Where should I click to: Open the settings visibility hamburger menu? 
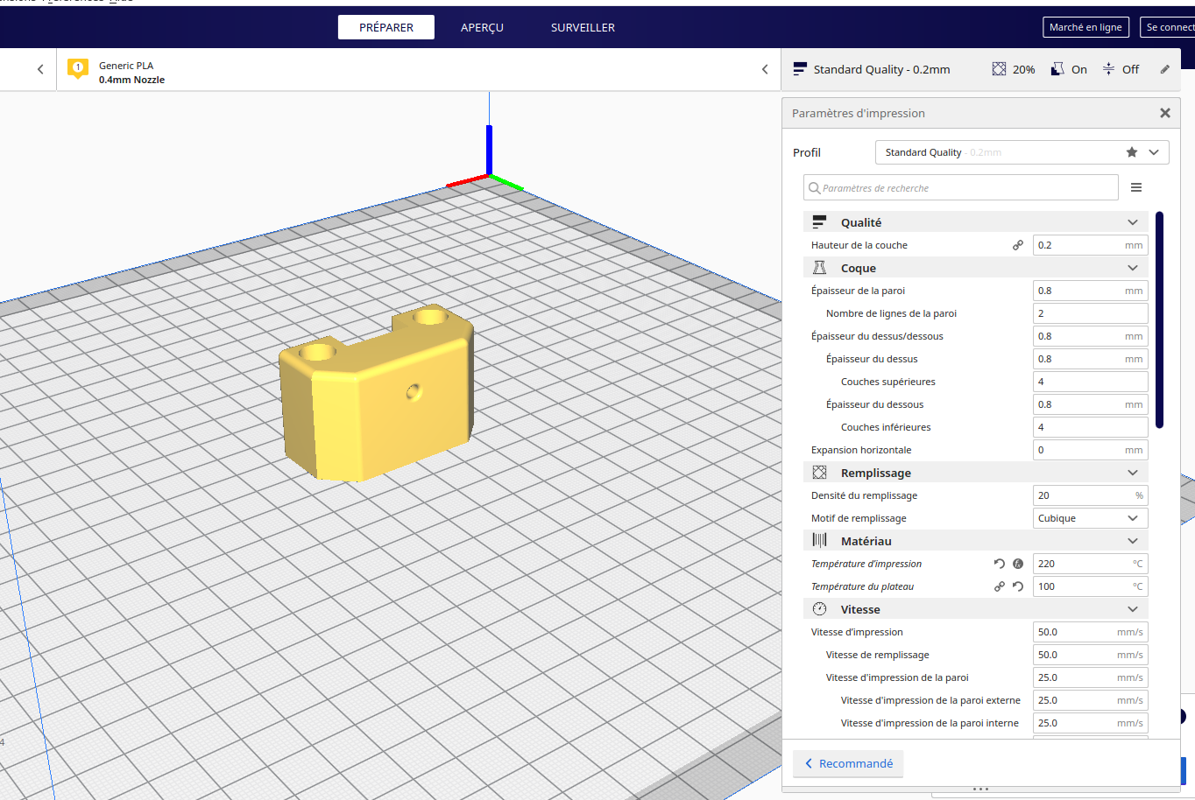[1136, 187]
